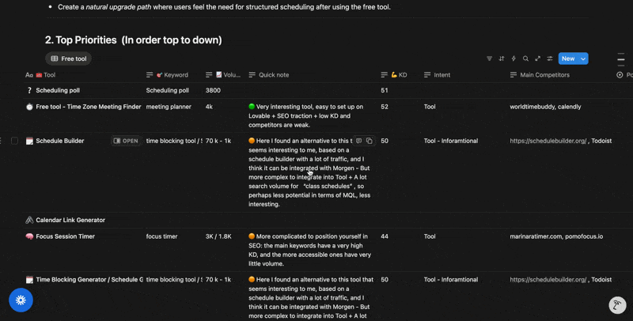
Task: Click copy icon in Schedule Builder note
Action: [370, 142]
